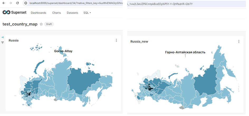The width and height of the screenshot is (249, 116).
Task: Click gray Gorno-Altay region on Russia map
Action: coord(55,100)
